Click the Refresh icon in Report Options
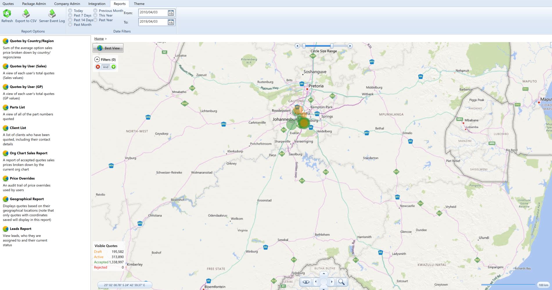Viewport: 552px width, 290px height. pyautogui.click(x=7, y=14)
